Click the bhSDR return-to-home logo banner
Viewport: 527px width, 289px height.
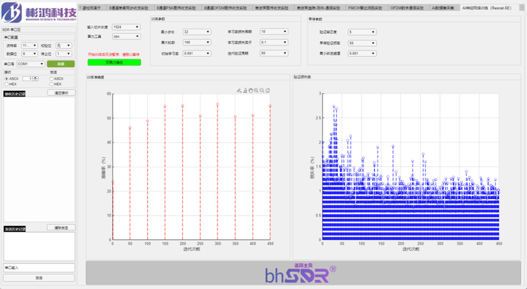[x=303, y=273]
